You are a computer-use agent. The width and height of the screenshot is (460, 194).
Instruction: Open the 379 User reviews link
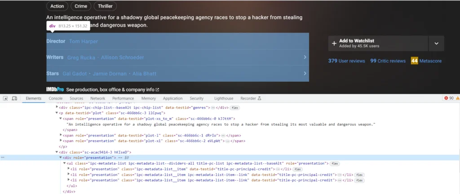347,61
